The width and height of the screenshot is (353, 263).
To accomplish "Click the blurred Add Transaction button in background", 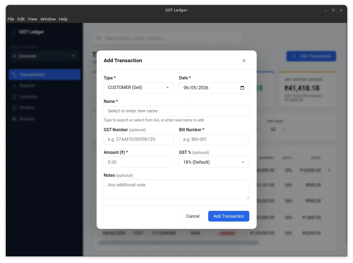I will (311, 56).
